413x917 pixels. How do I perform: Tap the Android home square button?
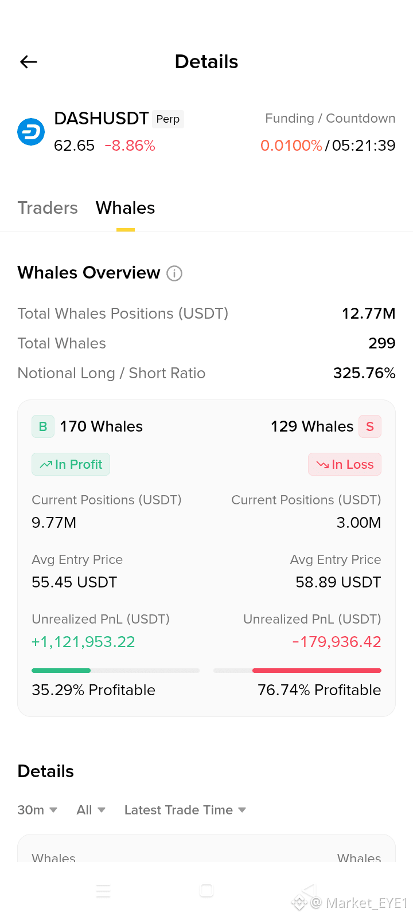click(x=206, y=891)
